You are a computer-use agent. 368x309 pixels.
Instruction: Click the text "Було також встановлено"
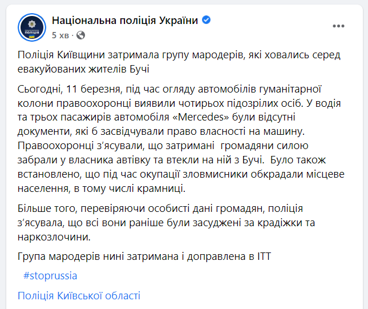pos(172,167)
